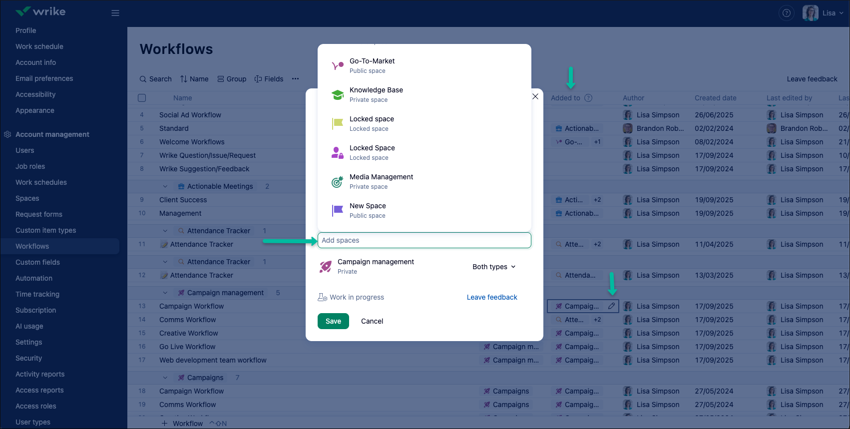
Task: Click the Social Ad Workflow row name
Action: click(x=190, y=115)
